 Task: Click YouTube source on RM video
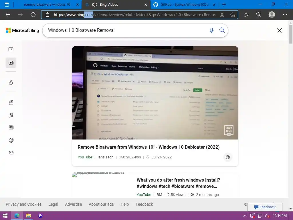pyautogui.click(x=144, y=195)
